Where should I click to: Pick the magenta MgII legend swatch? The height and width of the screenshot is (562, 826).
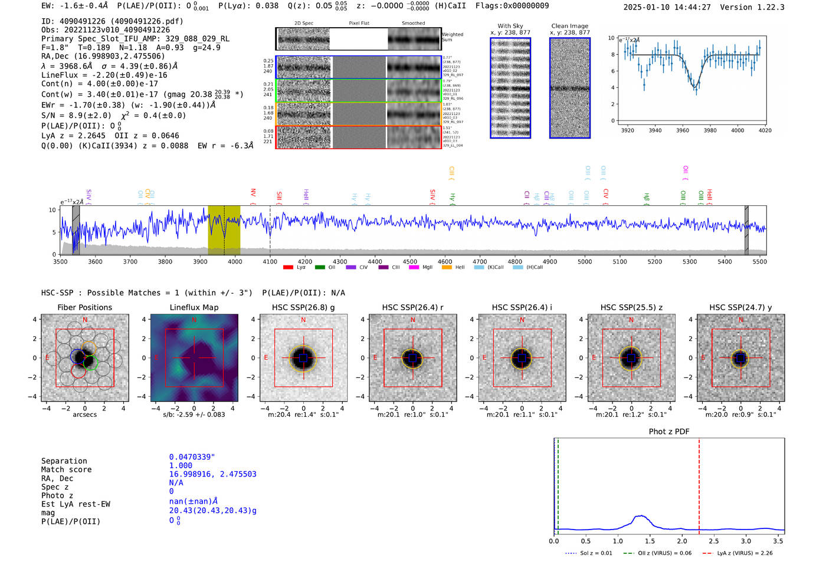point(415,268)
